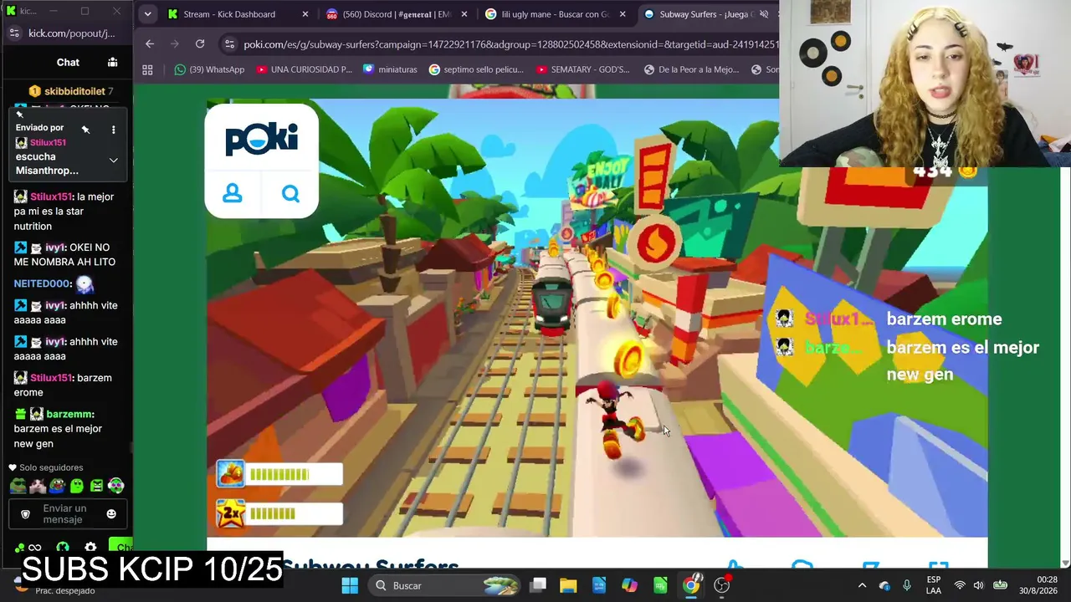The height and width of the screenshot is (602, 1071).
Task: Click the Subway Surfers game canvas
Action: pyautogui.click(x=597, y=318)
